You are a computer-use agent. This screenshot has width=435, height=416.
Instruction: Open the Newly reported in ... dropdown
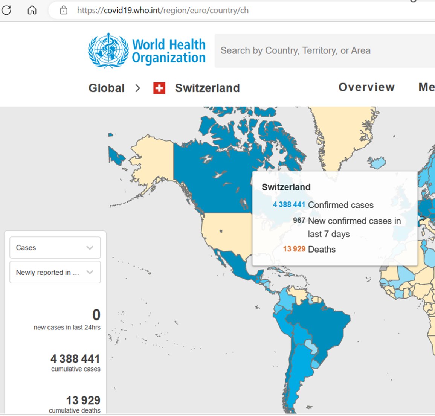tap(55, 272)
